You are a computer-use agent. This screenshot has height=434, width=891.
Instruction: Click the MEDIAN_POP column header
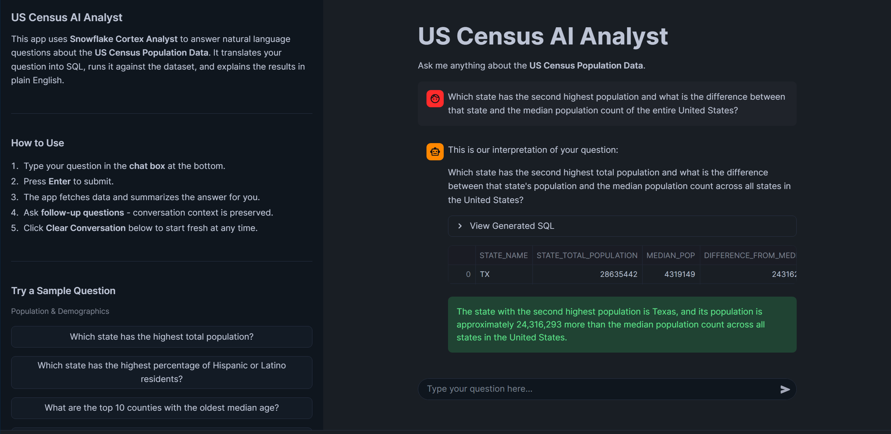click(x=670, y=255)
